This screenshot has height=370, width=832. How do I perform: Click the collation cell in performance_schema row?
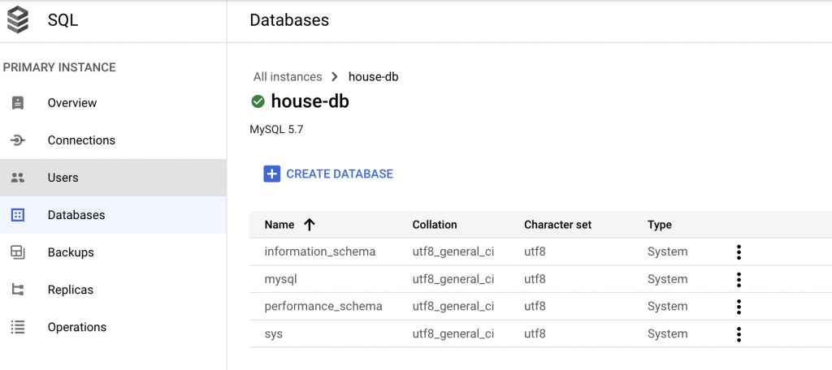pos(453,307)
